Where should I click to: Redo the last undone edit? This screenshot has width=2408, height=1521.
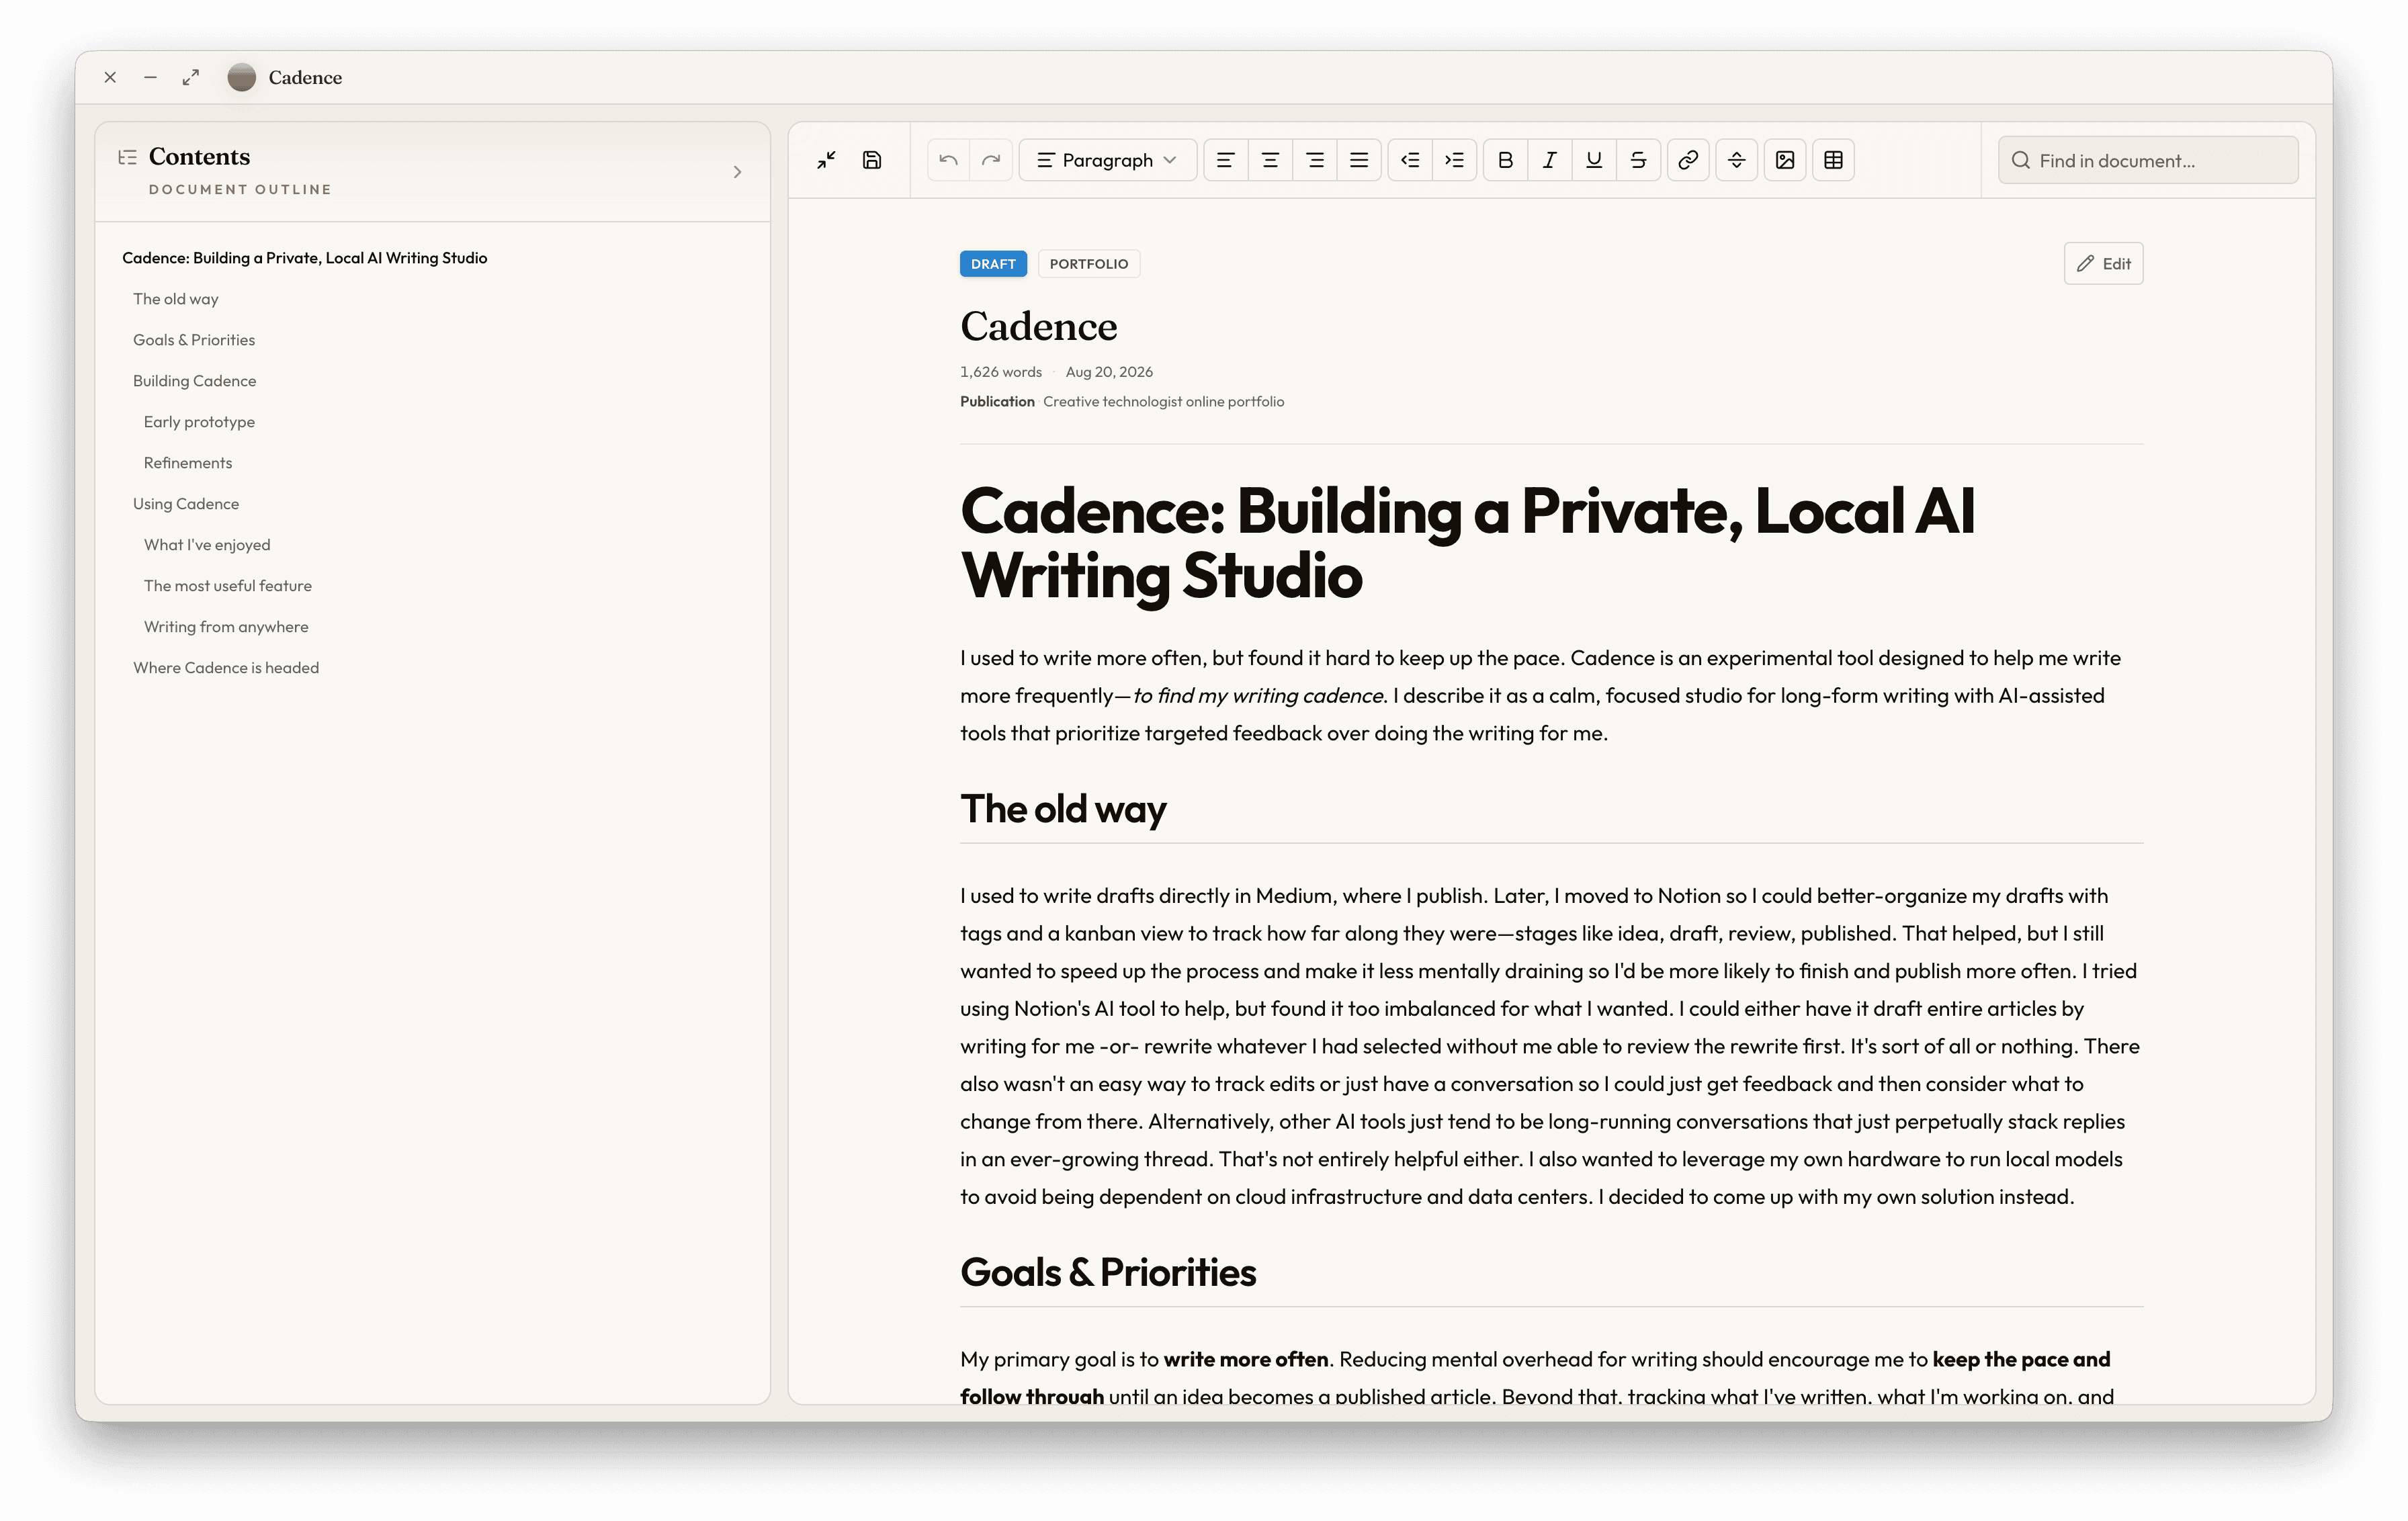click(991, 160)
